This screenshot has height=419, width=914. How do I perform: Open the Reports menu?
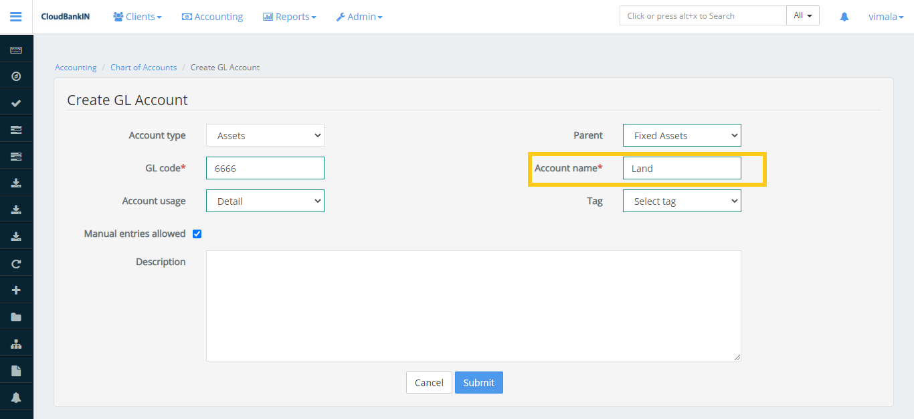click(289, 17)
